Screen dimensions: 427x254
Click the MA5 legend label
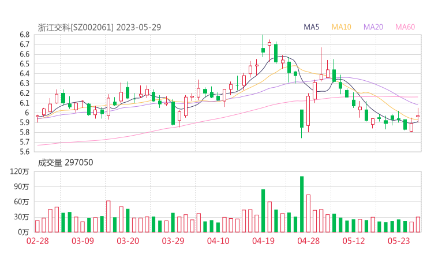311,27
